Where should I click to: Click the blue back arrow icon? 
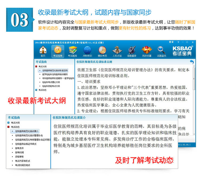click(x=192, y=62)
